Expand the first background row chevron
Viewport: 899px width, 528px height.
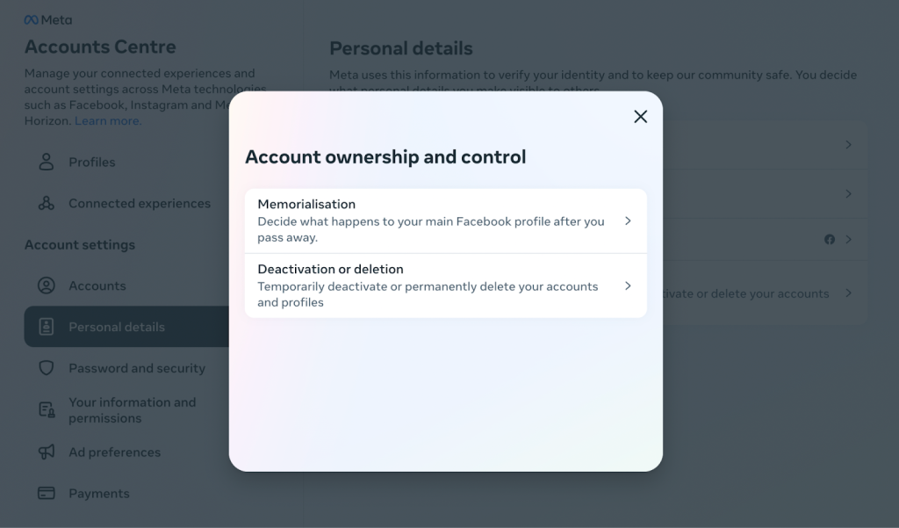(x=848, y=144)
